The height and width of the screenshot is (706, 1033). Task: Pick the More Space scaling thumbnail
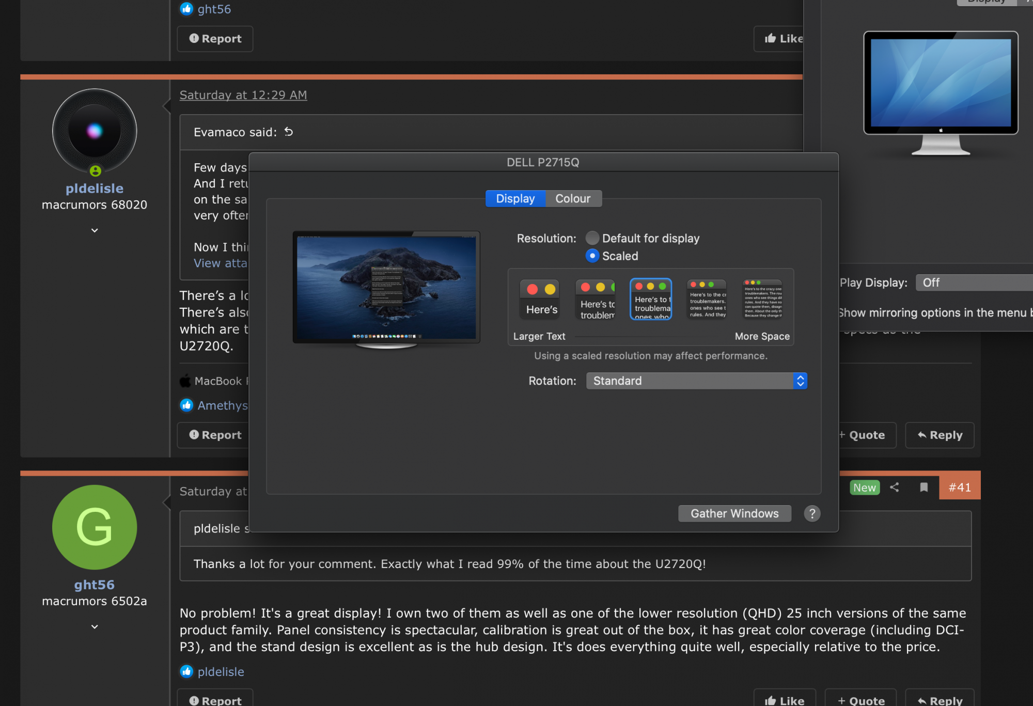pyautogui.click(x=763, y=299)
